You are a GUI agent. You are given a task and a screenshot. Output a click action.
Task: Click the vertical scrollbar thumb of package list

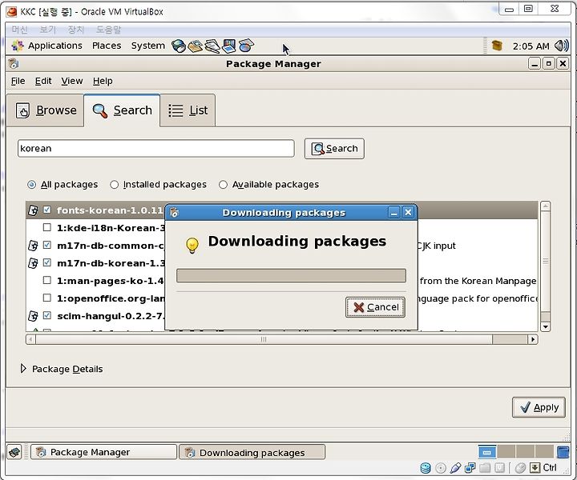click(x=546, y=262)
